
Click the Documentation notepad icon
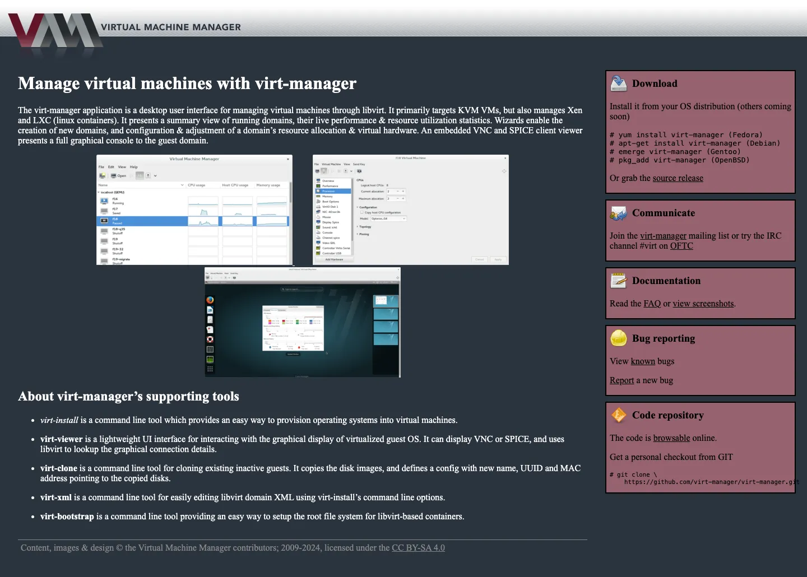click(619, 281)
